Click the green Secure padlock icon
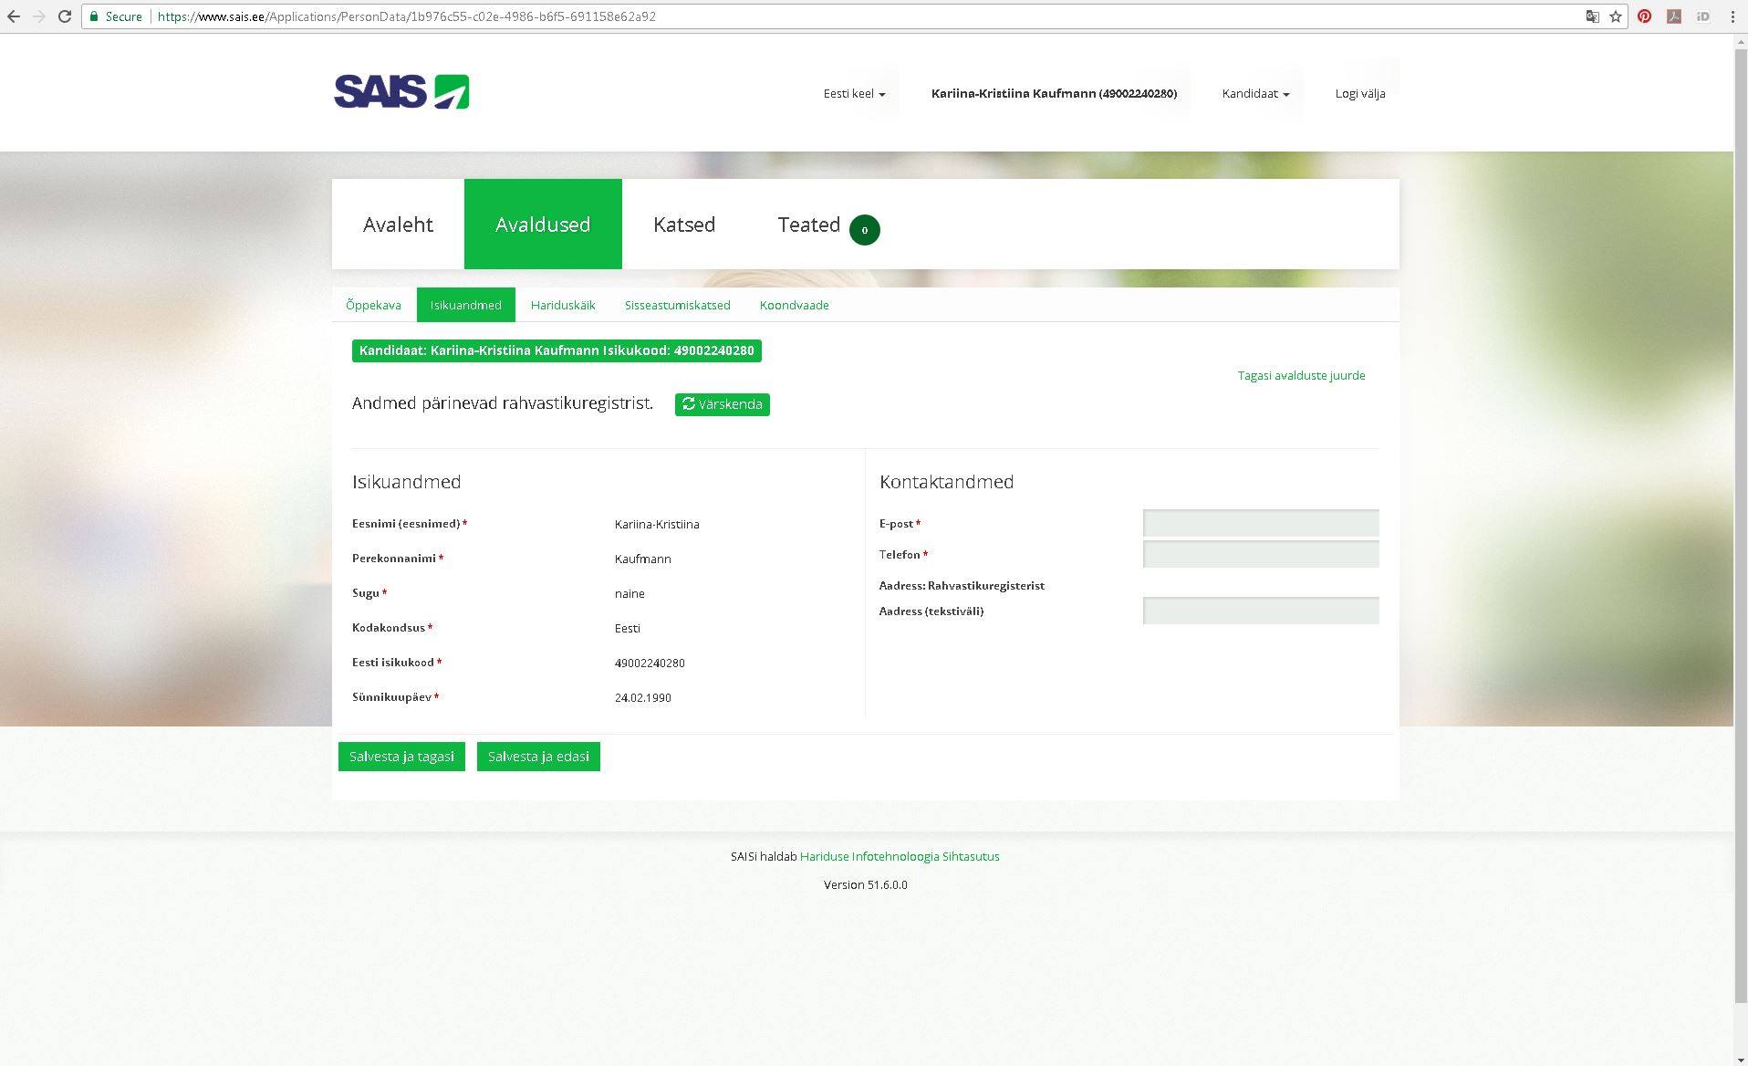 point(94,16)
